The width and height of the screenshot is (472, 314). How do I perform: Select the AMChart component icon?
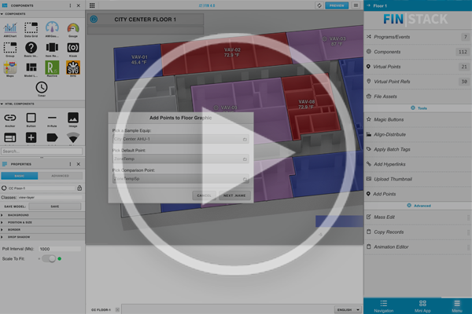tap(10, 28)
